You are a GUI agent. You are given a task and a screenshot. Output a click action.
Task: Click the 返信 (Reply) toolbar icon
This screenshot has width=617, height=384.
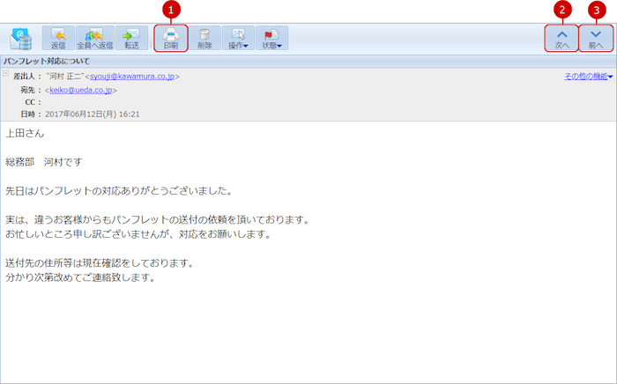pos(58,38)
